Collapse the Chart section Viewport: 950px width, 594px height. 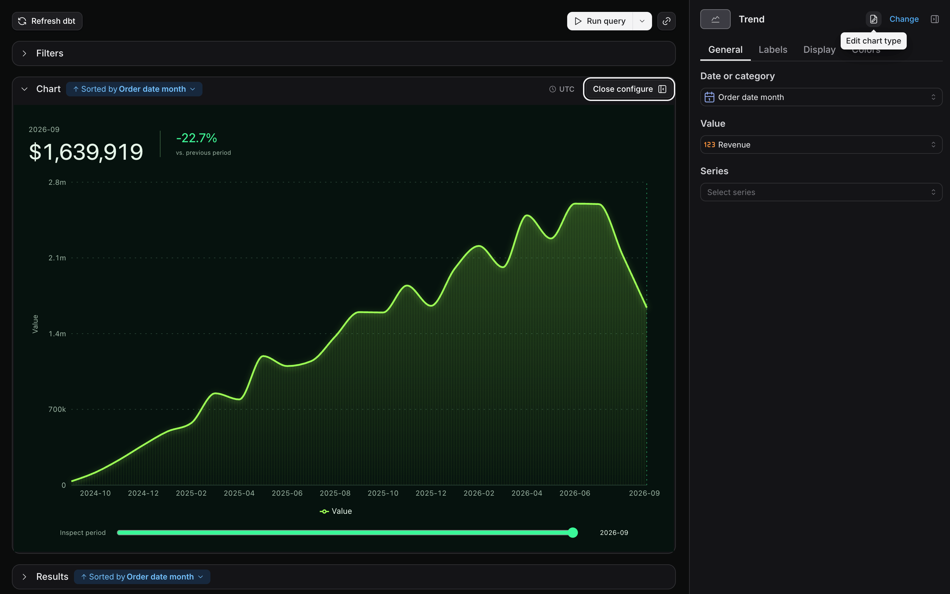tap(24, 89)
